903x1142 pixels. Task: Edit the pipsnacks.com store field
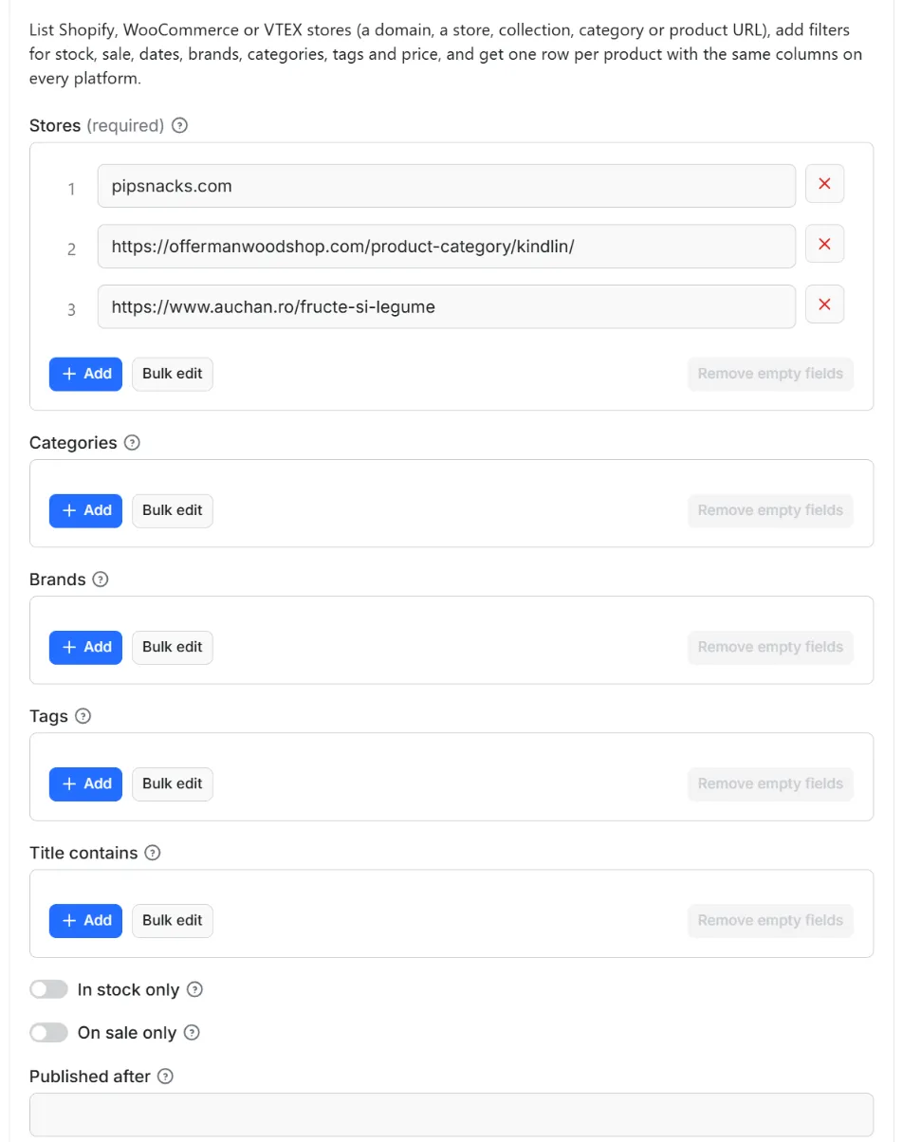coord(446,186)
